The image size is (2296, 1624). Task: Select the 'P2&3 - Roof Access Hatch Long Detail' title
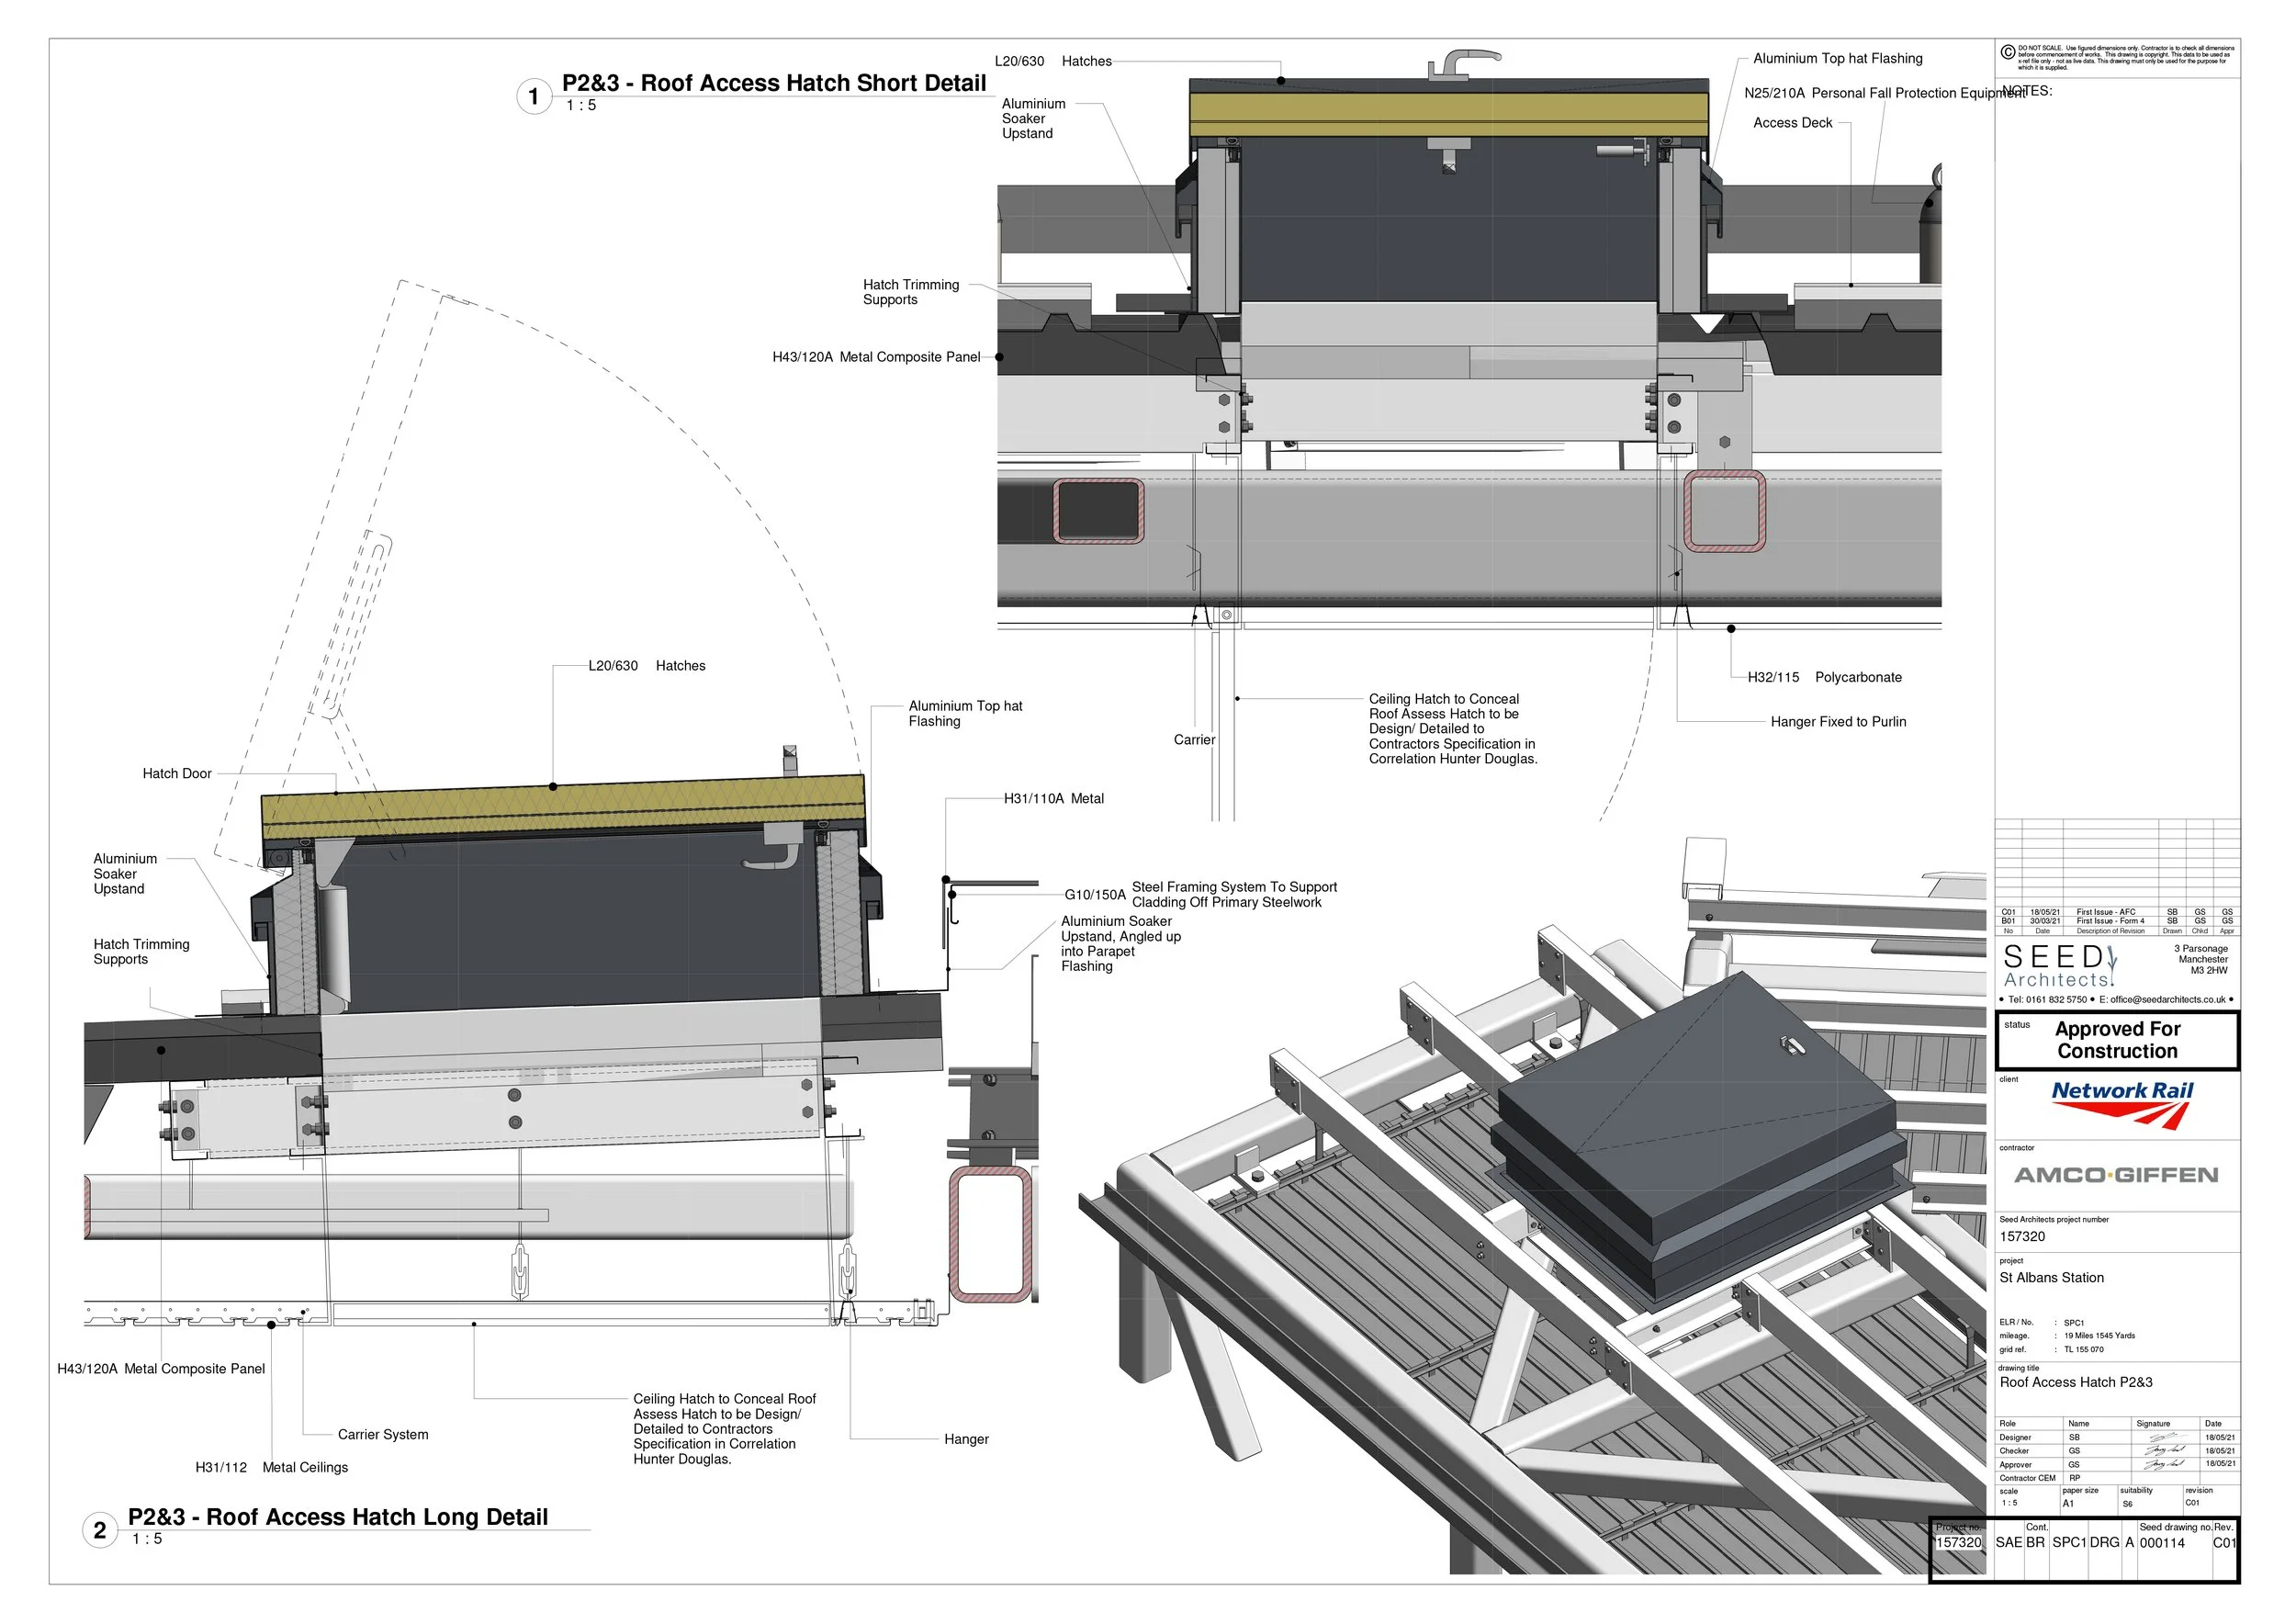(x=338, y=1517)
